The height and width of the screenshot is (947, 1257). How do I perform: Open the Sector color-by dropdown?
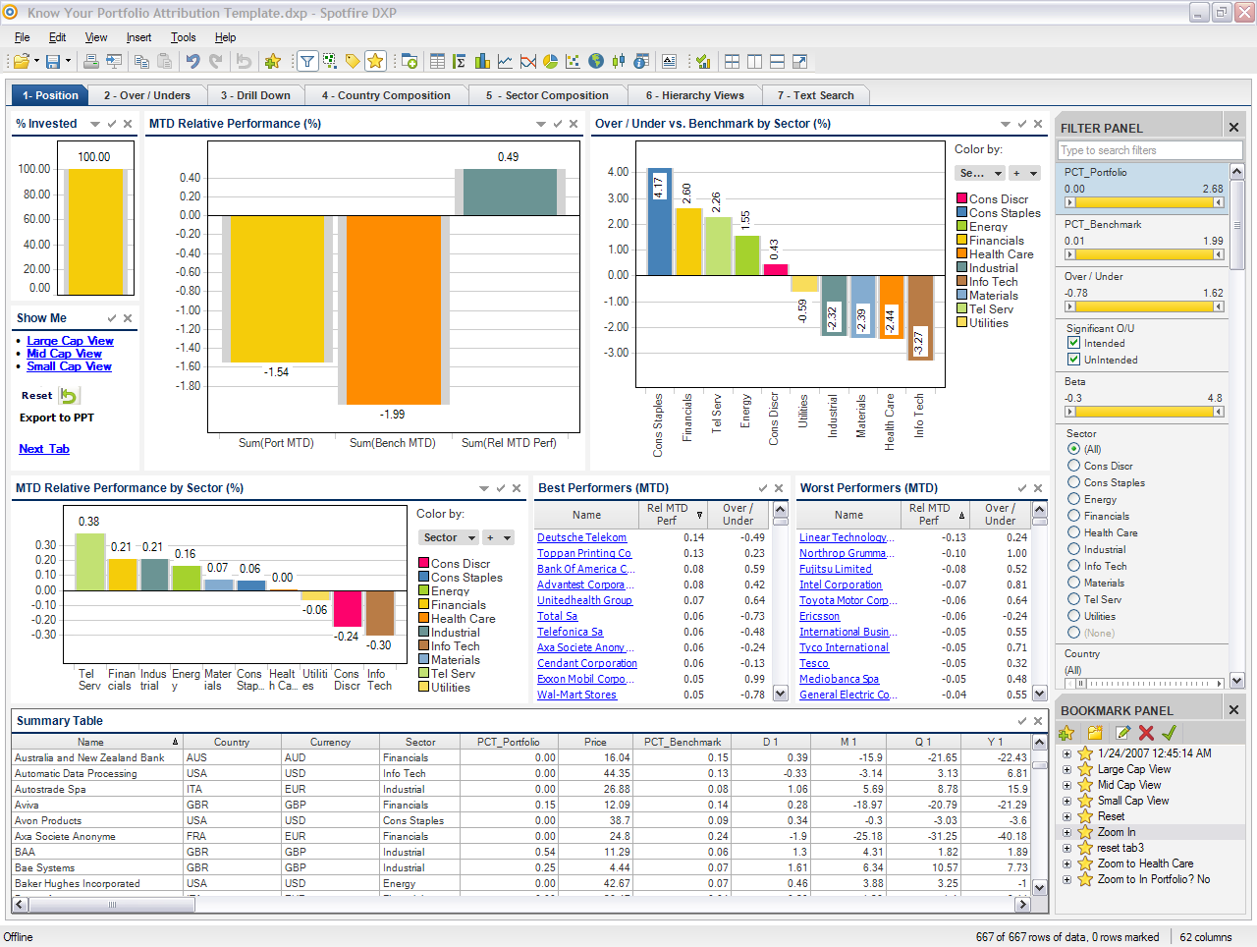(x=448, y=537)
